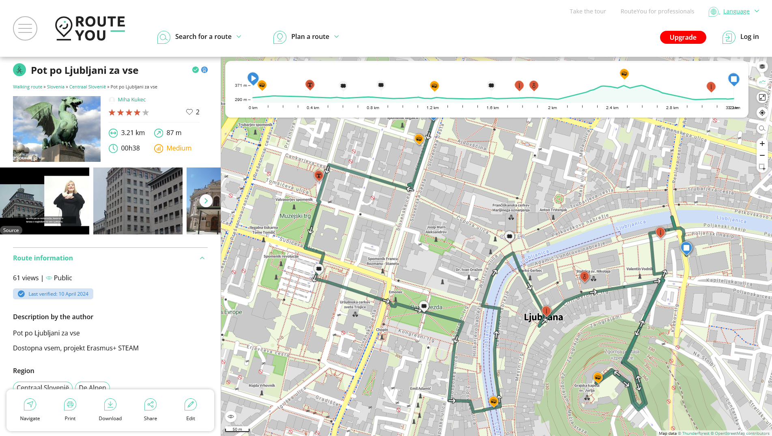The width and height of the screenshot is (772, 436).
Task: Open the map layers panel
Action: pos(762,67)
